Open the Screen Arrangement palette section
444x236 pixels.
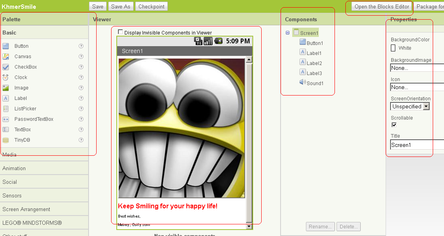(26, 209)
